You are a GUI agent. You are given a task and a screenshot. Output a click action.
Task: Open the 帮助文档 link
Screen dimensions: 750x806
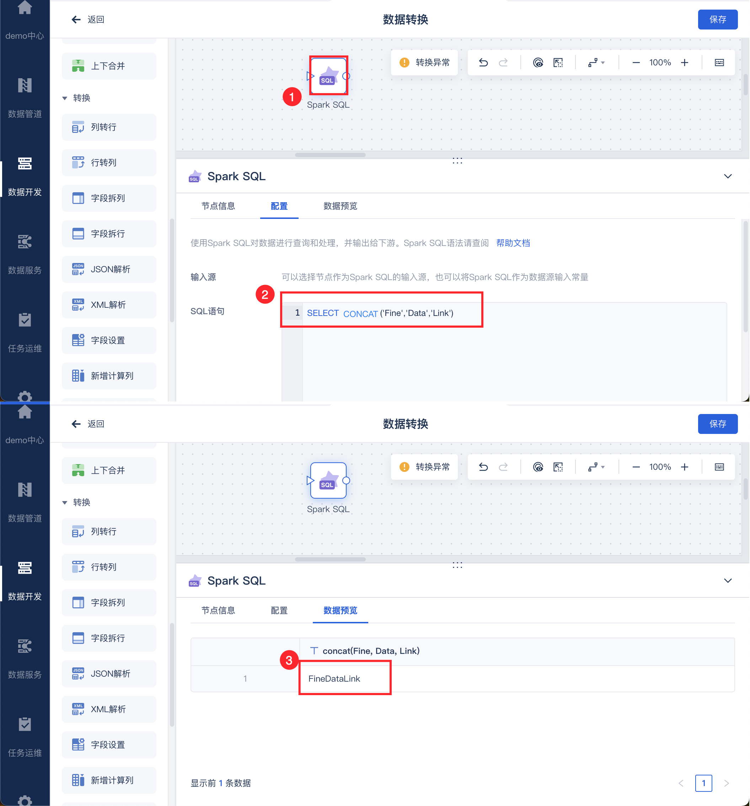click(513, 243)
